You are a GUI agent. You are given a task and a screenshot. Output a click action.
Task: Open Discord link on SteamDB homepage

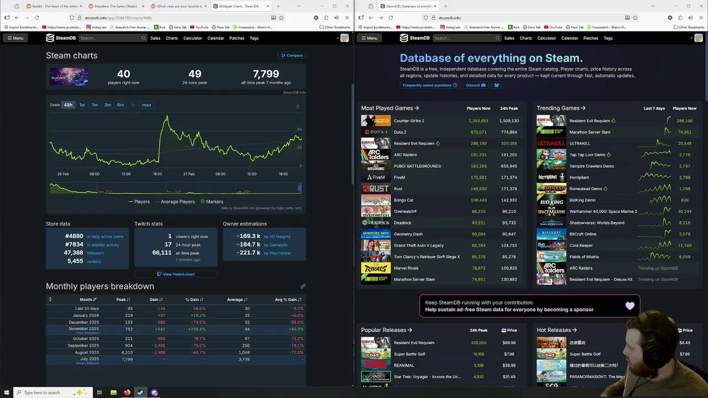[x=476, y=85]
